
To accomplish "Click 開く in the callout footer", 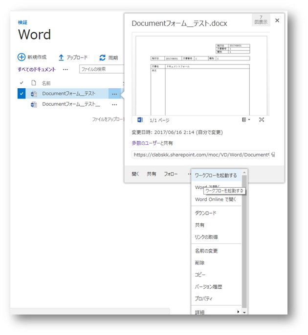I will (135, 174).
